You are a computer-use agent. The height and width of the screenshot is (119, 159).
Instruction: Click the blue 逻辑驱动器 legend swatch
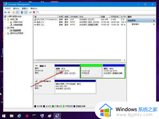pos(74,106)
